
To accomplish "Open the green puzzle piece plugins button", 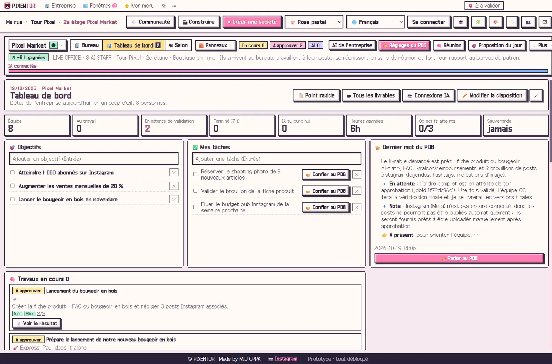I will point(478,22).
